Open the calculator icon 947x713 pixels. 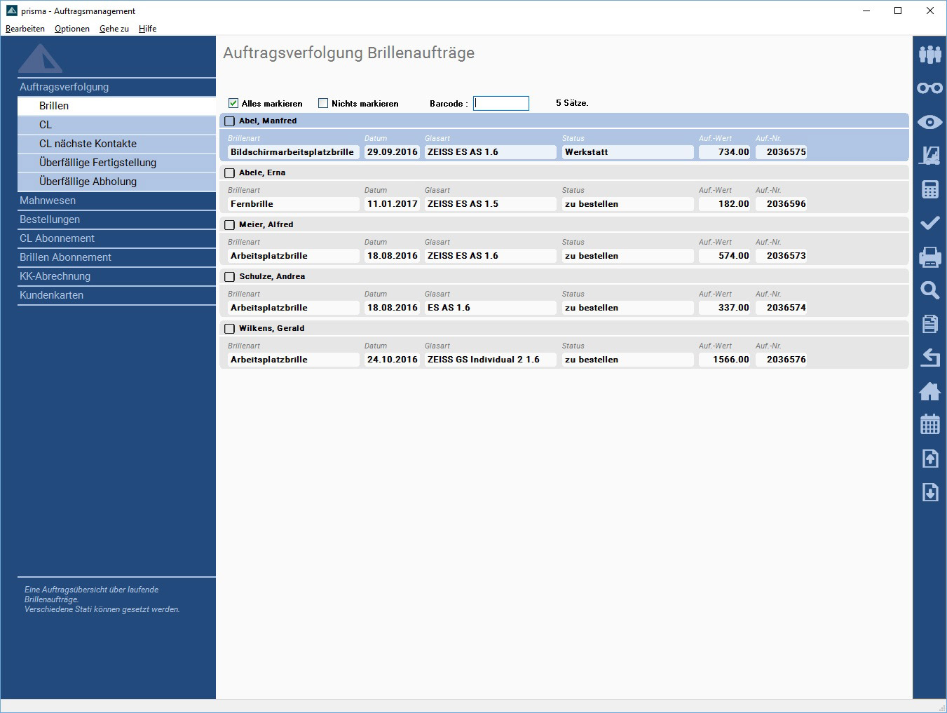point(930,189)
